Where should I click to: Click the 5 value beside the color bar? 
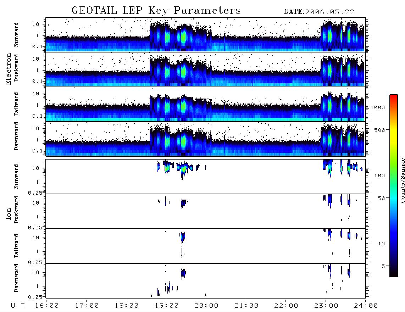pos(383,266)
